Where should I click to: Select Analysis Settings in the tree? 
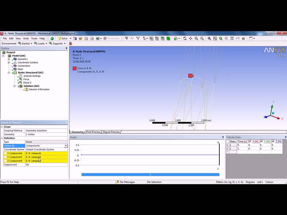32,76
